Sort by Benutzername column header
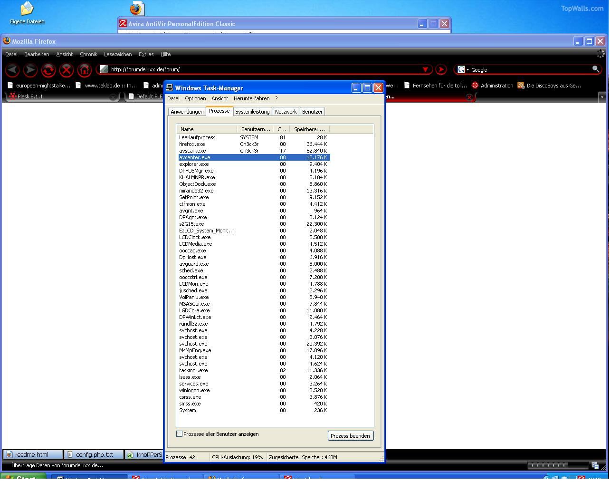Image resolution: width=610 pixels, height=482 pixels. coord(255,129)
